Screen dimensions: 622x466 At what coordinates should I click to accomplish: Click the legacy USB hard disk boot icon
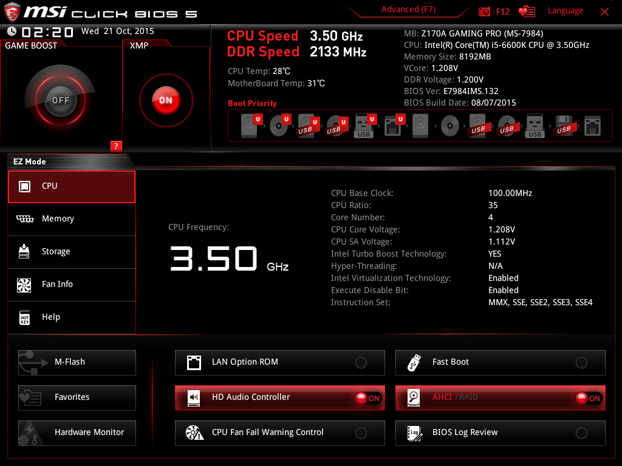478,126
